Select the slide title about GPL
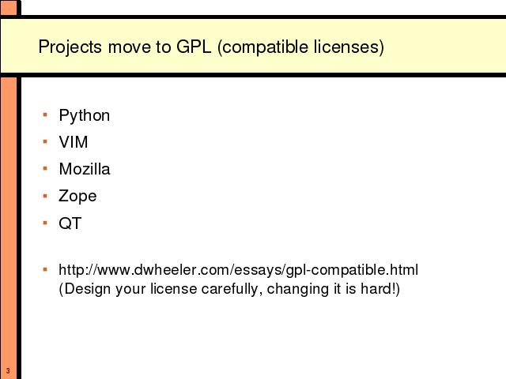The width and height of the screenshot is (506, 379). (211, 47)
